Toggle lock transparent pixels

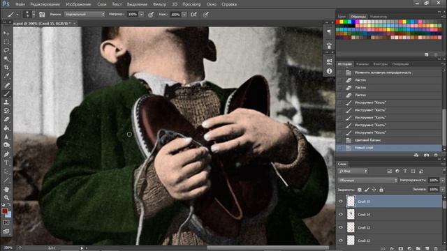360,190
